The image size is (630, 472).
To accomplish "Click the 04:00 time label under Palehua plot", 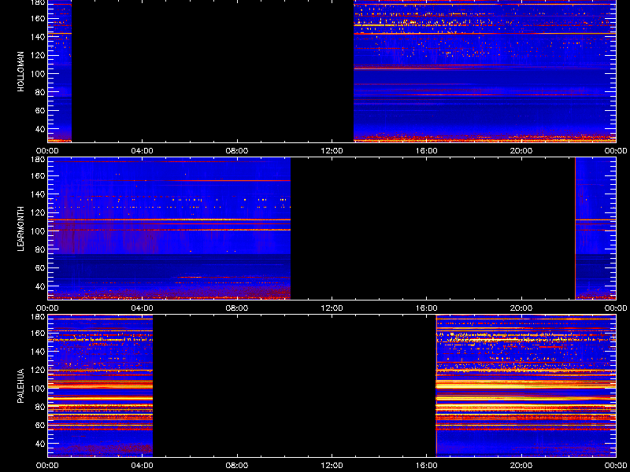I will coord(143,466).
